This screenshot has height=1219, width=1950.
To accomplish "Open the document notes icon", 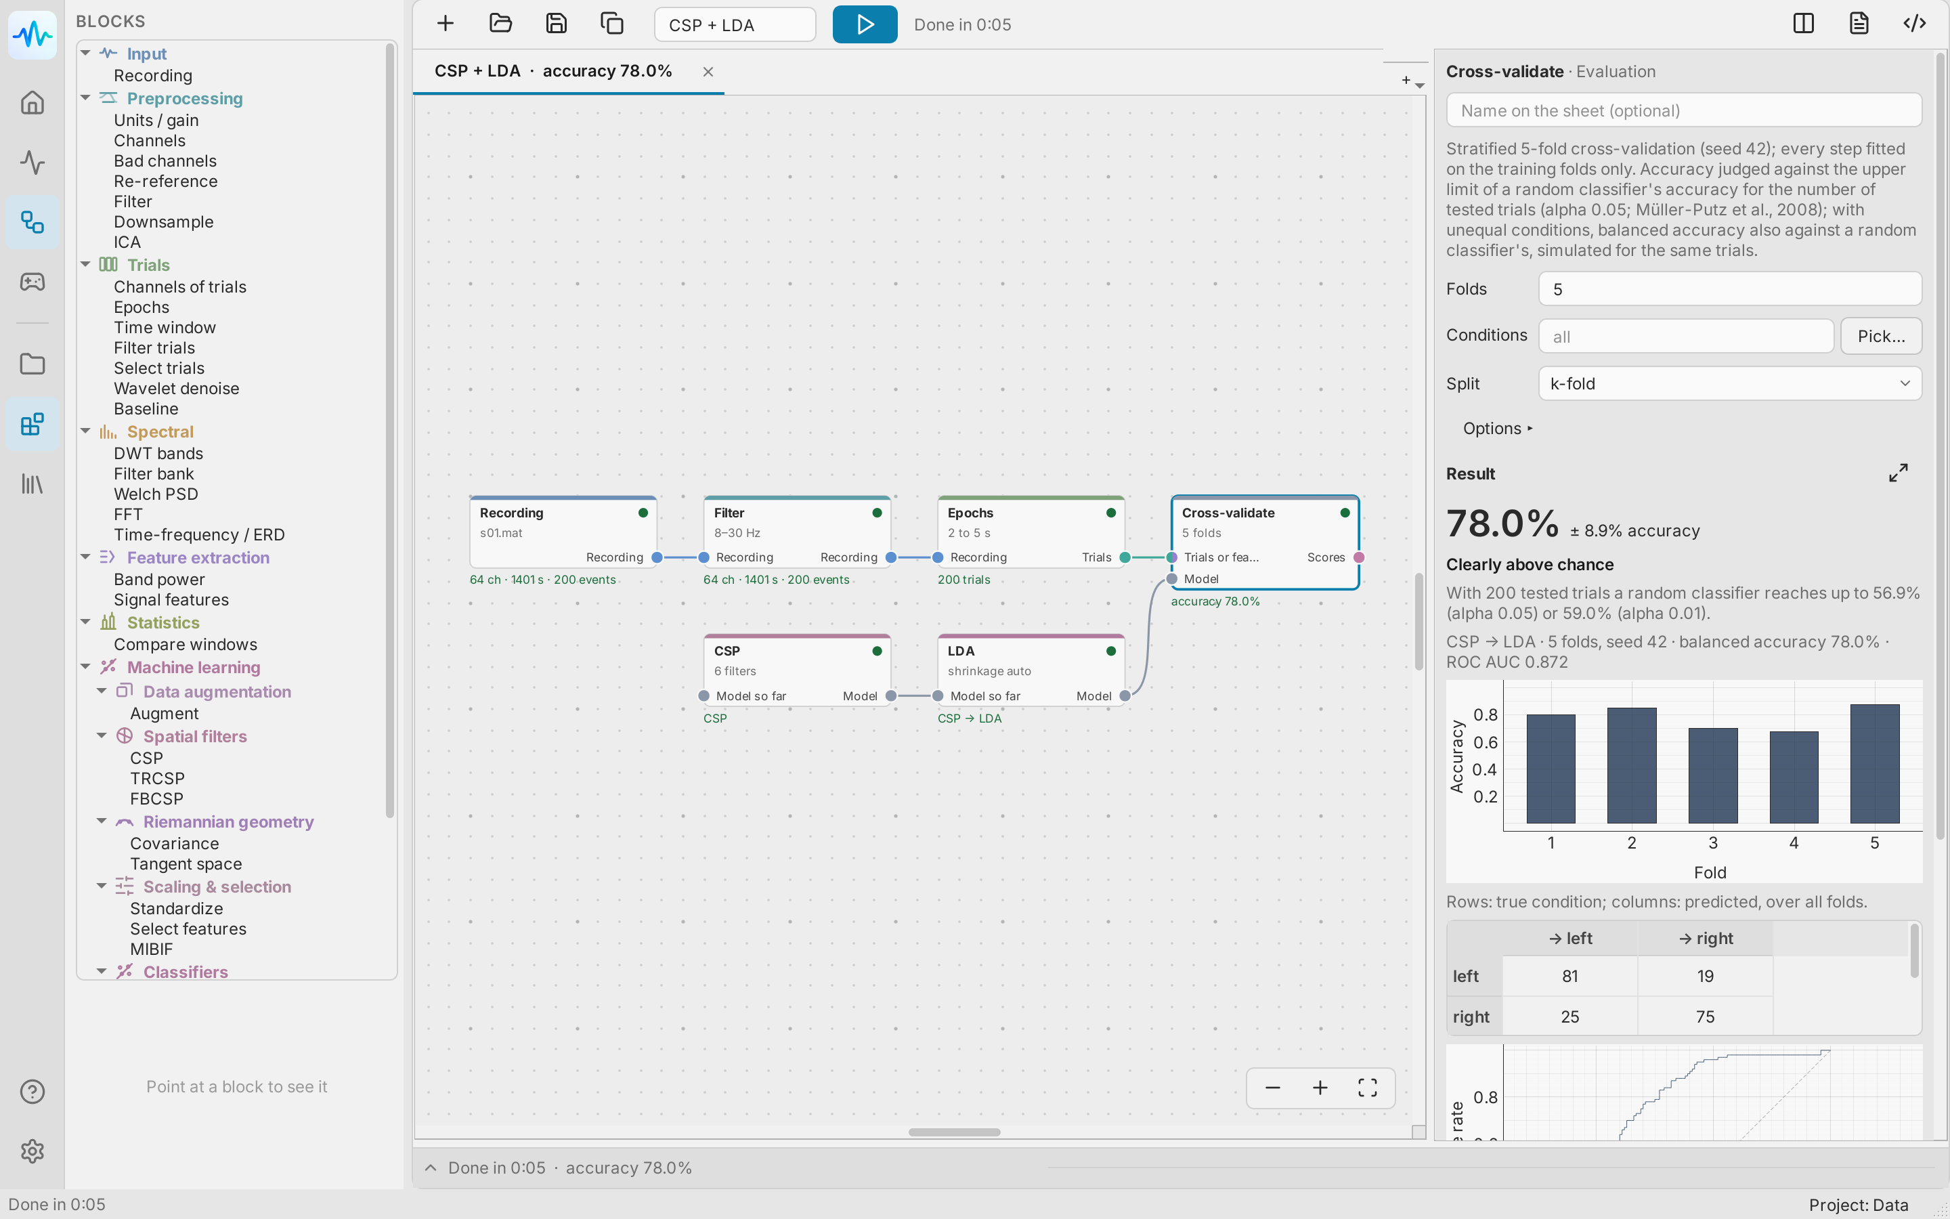I will tap(1859, 24).
